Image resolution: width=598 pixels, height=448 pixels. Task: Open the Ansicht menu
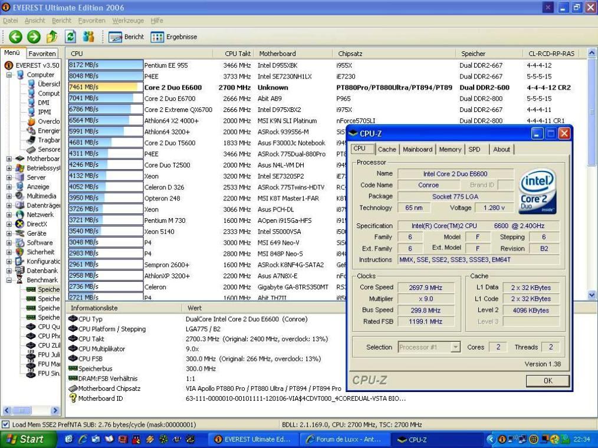(x=35, y=21)
